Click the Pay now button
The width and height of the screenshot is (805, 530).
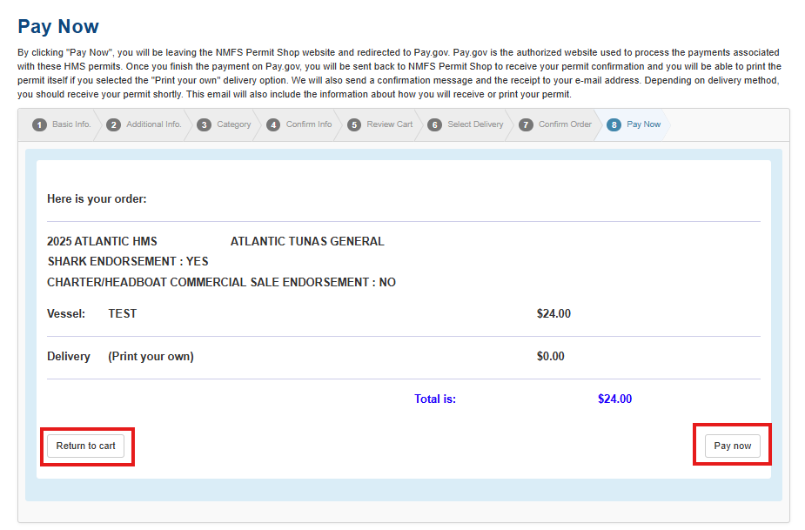732,446
